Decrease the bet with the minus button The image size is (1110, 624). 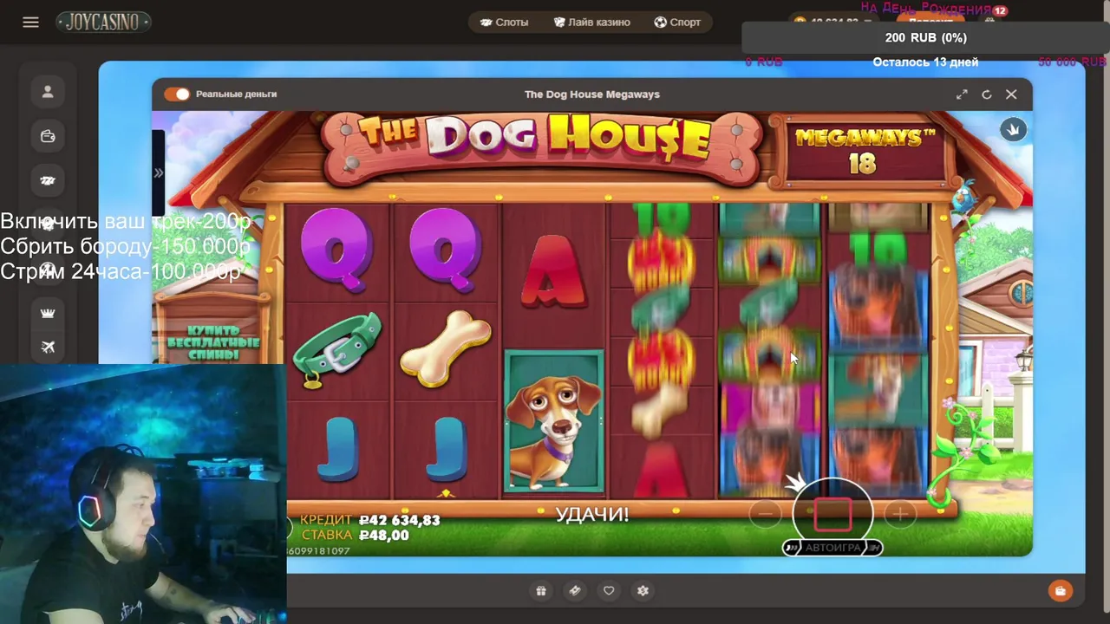pos(766,515)
